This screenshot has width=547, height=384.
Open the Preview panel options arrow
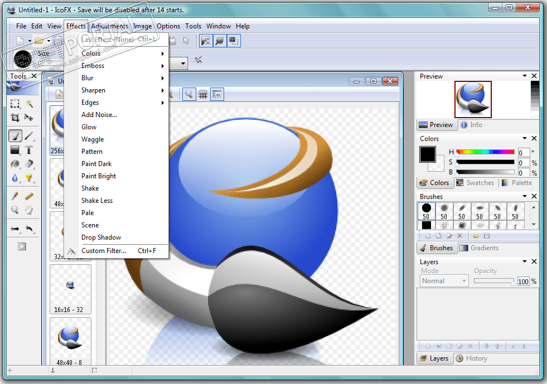coord(524,76)
